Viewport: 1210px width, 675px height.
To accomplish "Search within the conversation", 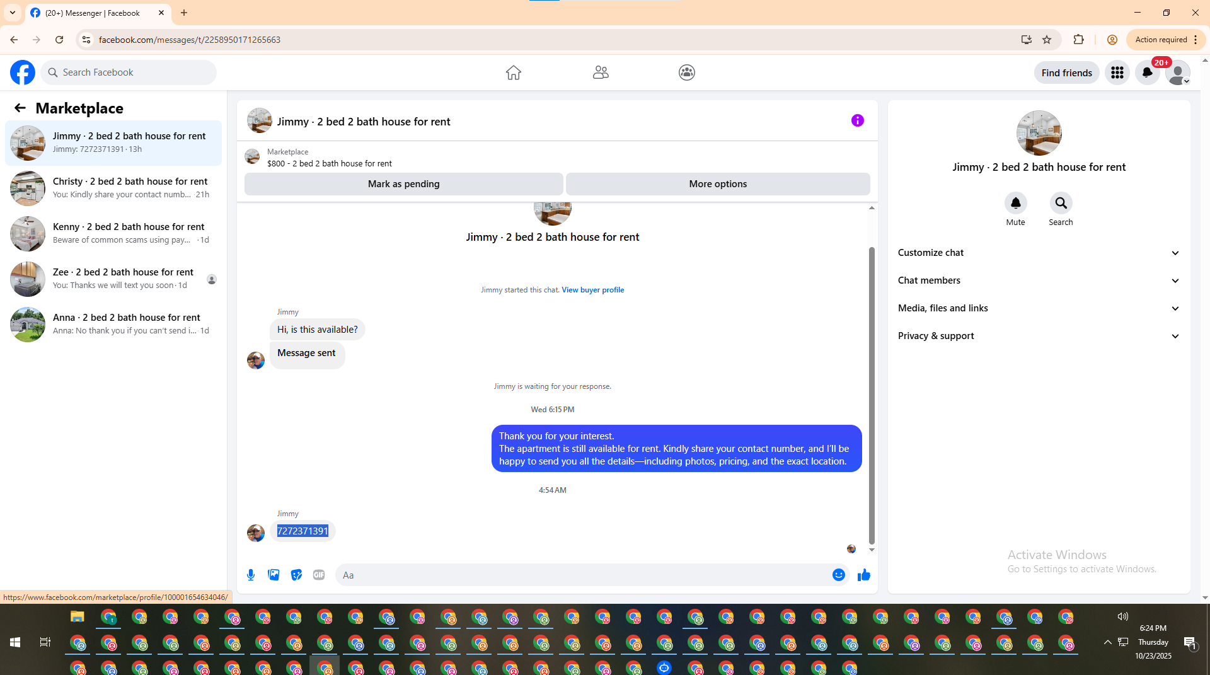I will point(1061,203).
